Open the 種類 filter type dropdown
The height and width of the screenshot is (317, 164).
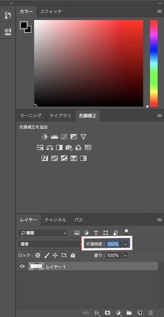[x=43, y=233]
